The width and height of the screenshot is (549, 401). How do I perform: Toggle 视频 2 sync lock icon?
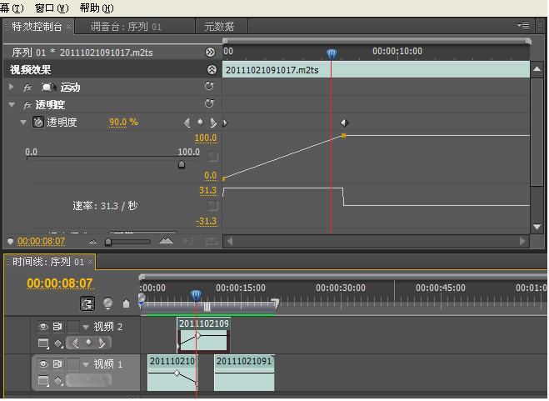57,327
